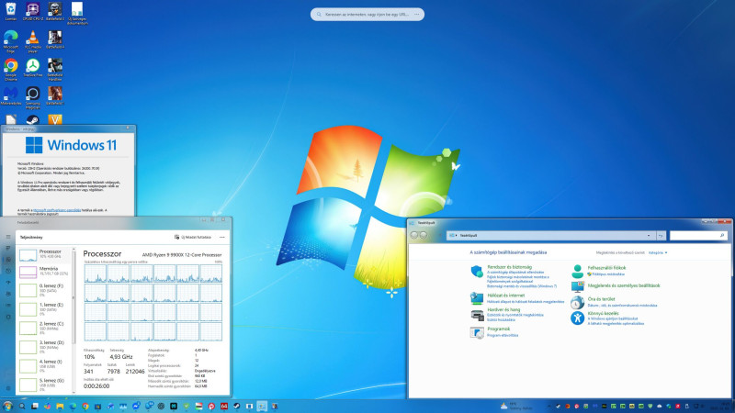Open the new text document on the desktop

tap(77, 13)
